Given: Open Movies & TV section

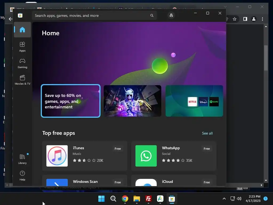Looking at the screenshot, I should click(22, 80).
